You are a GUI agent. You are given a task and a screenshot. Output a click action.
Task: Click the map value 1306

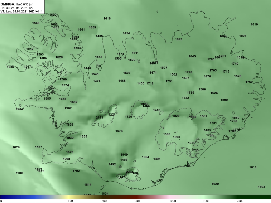coord(43,58)
